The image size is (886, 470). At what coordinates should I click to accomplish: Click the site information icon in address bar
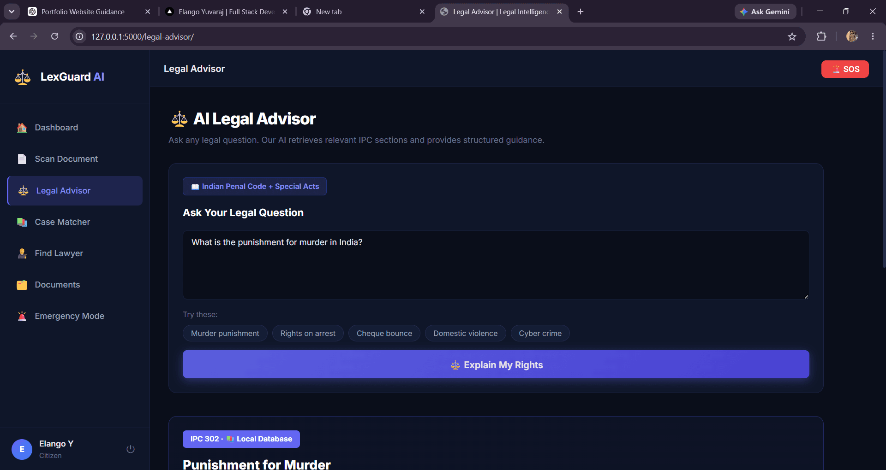(80, 36)
